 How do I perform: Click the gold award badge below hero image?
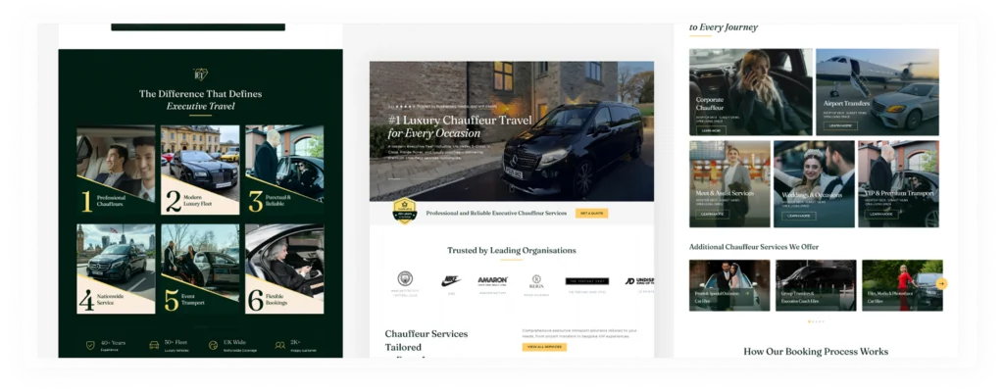click(405, 211)
